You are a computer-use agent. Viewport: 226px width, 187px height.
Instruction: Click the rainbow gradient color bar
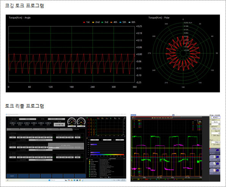pyautogui.click(x=107, y=154)
